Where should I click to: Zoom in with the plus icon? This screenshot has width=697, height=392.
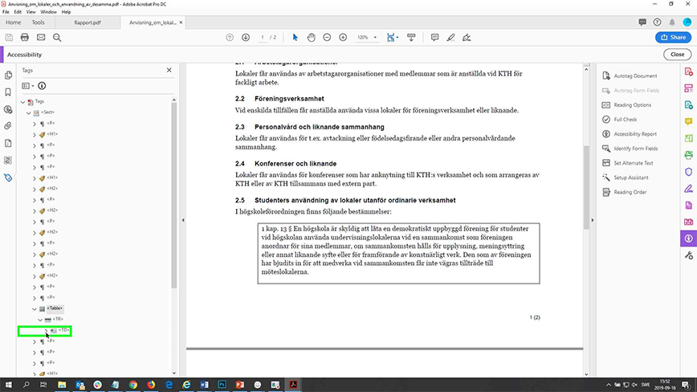click(x=343, y=37)
